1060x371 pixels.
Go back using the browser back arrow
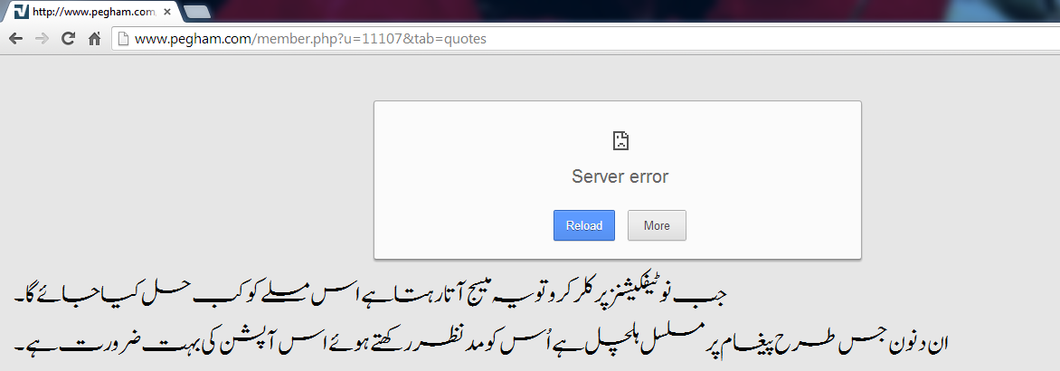[15, 39]
